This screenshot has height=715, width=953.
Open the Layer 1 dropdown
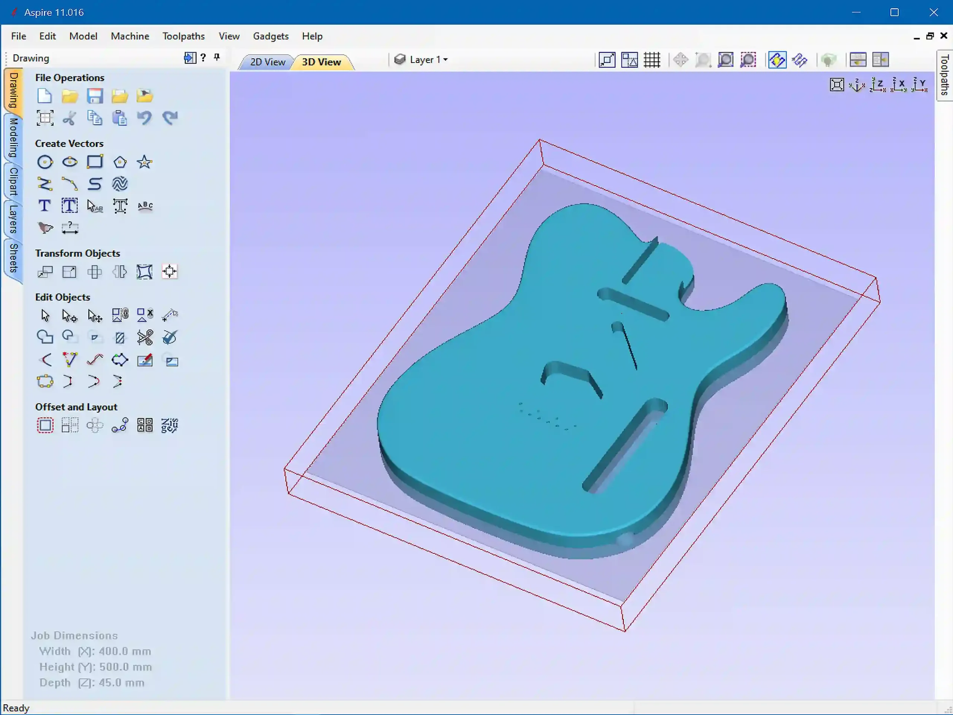pos(421,60)
